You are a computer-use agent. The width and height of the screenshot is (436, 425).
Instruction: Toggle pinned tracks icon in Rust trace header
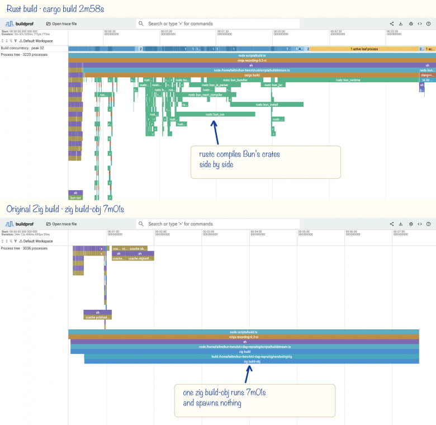11,41
